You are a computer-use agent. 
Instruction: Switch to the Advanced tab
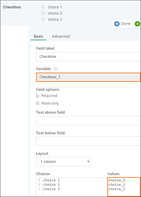pos(61,36)
